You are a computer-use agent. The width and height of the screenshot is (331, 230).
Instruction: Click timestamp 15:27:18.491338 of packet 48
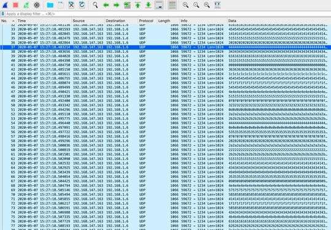pos(55,96)
